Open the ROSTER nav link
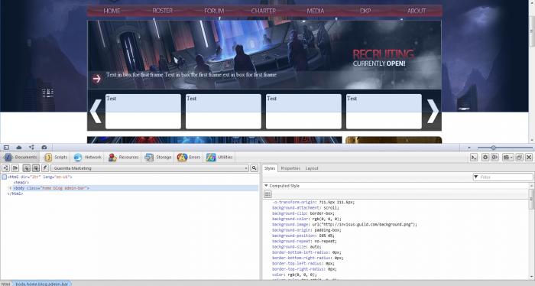The height and width of the screenshot is (286, 535). pos(162,11)
